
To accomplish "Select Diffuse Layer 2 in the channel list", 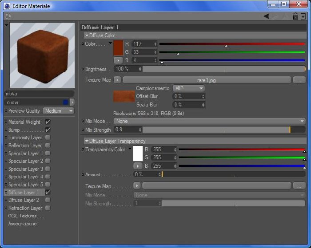I will coord(24,200).
